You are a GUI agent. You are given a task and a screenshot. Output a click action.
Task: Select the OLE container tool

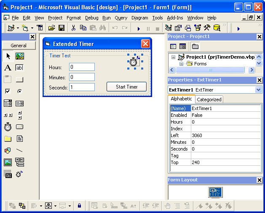click(8, 174)
